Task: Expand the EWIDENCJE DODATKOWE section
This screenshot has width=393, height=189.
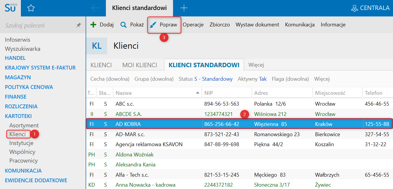Action: (x=36, y=180)
